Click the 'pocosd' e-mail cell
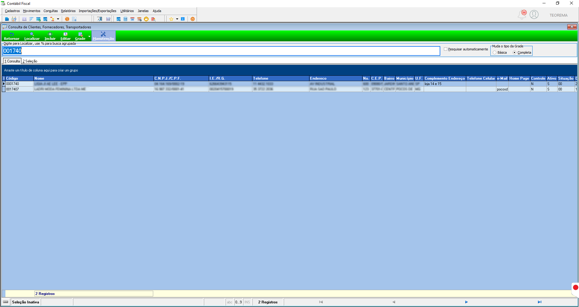 (502, 89)
